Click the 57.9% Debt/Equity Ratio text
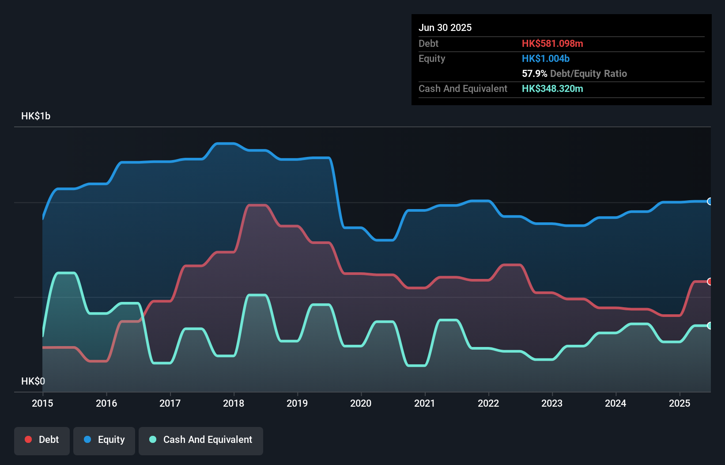The image size is (725, 465). pos(574,73)
